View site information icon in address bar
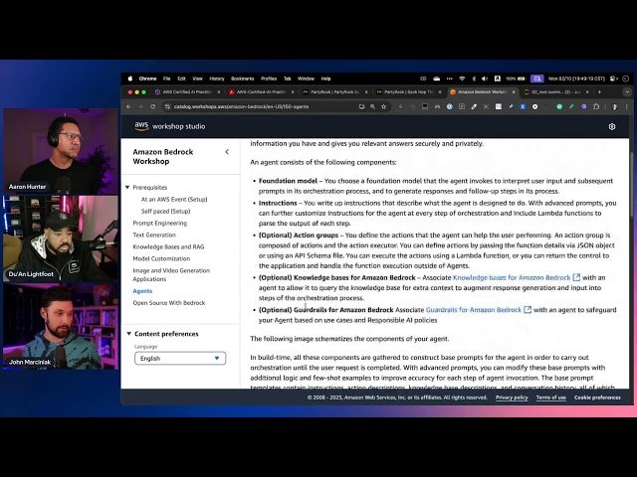 click(x=167, y=106)
